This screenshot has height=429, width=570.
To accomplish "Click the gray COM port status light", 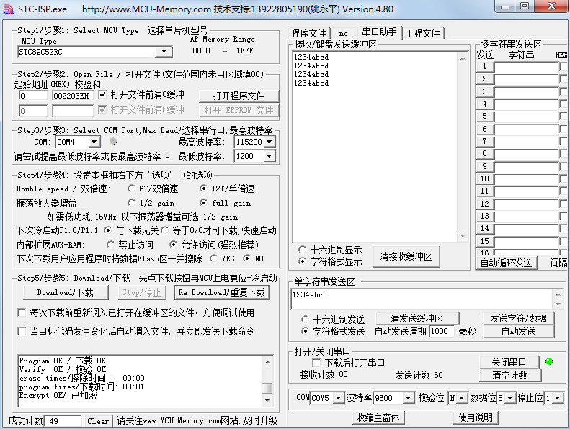I will [112, 142].
